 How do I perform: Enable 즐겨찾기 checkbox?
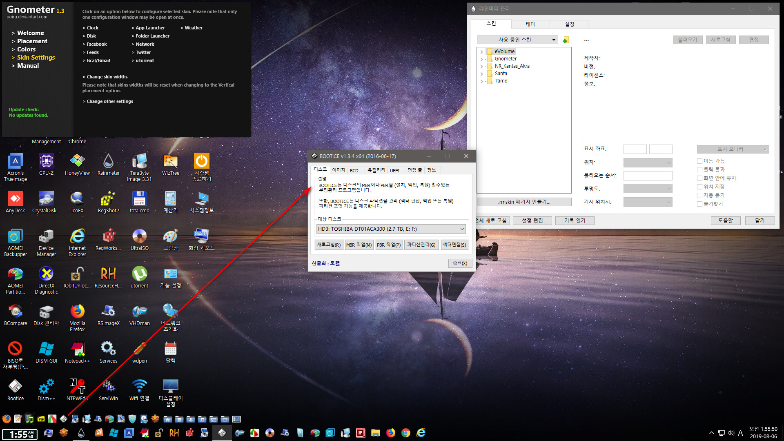point(699,204)
